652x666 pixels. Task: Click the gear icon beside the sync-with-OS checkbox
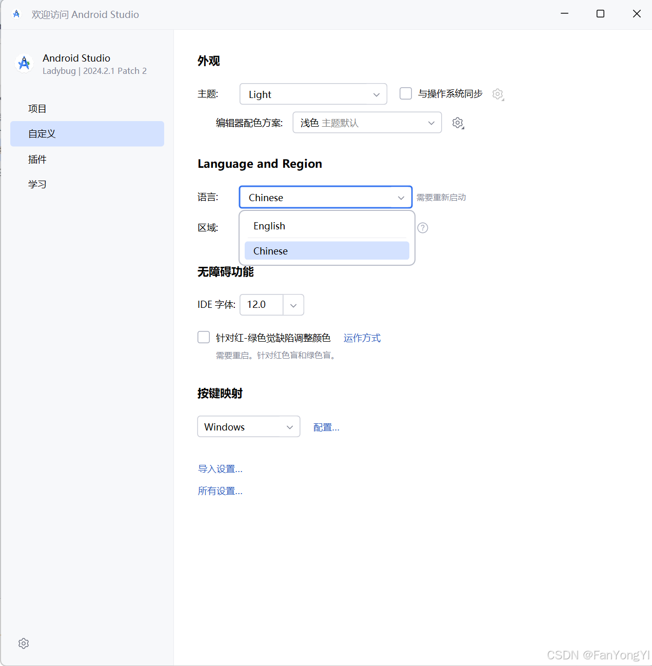click(498, 94)
